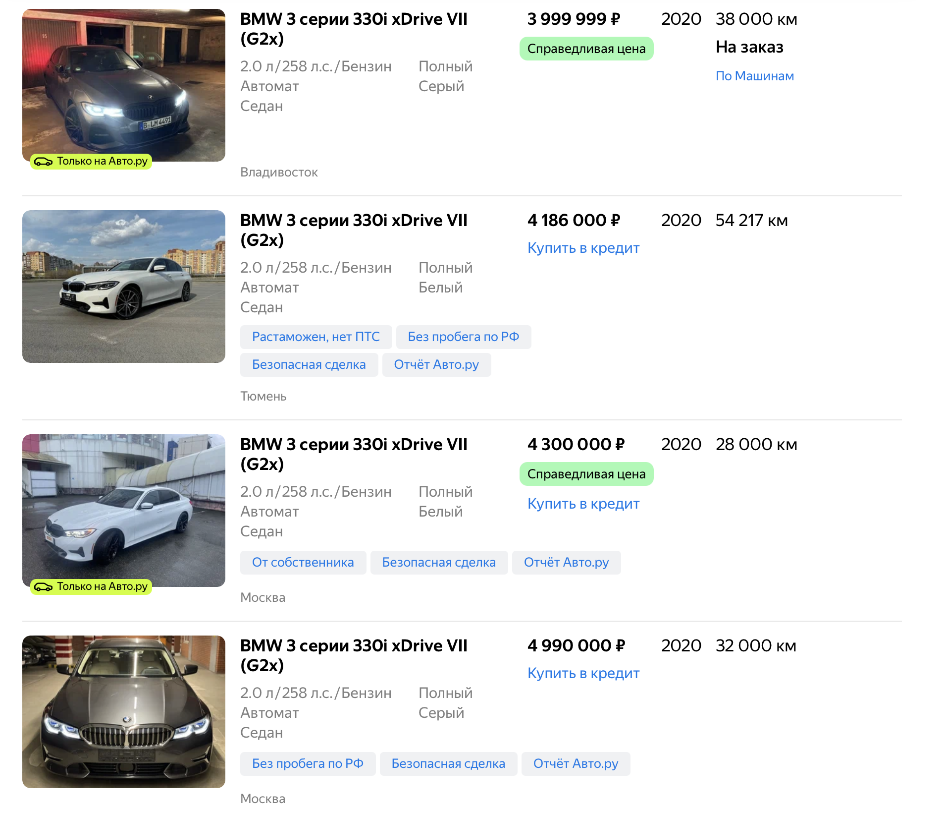
Task: Click 'Справедливая цена' badge on first listing
Action: [586, 49]
